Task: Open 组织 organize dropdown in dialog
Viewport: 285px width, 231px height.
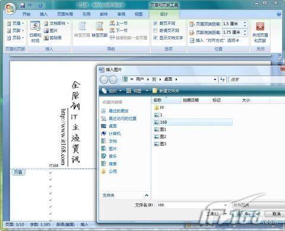Action: (x=112, y=91)
